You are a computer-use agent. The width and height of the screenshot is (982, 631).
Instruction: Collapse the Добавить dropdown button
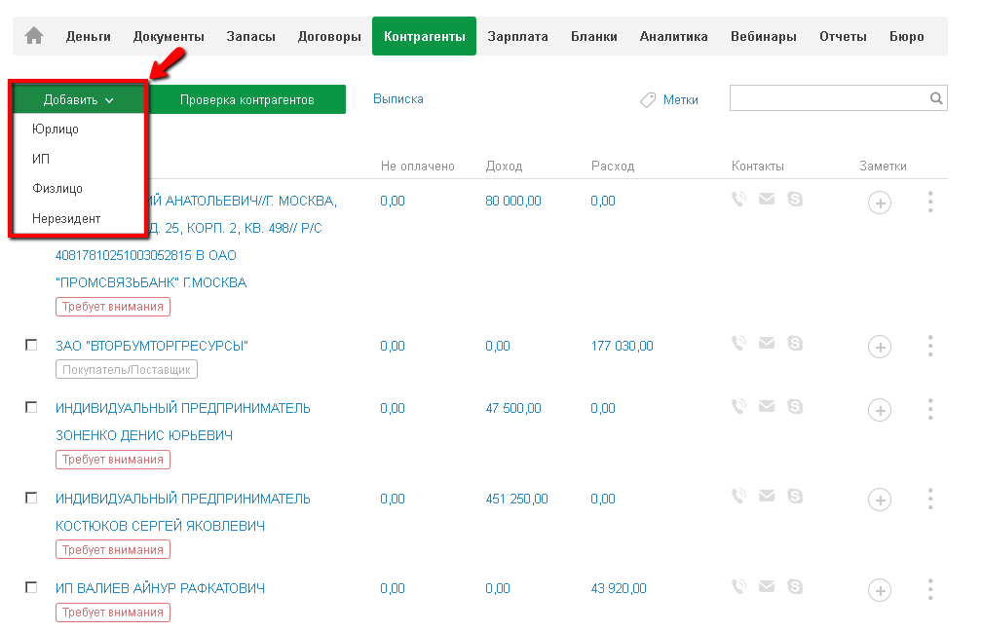coord(79,99)
